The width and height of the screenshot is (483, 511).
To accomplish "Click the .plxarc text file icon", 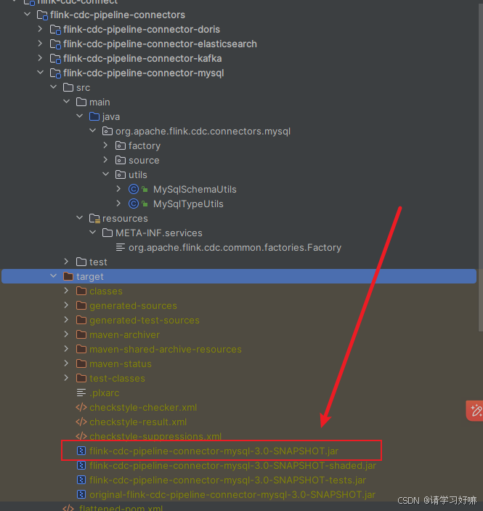I will pos(81,393).
